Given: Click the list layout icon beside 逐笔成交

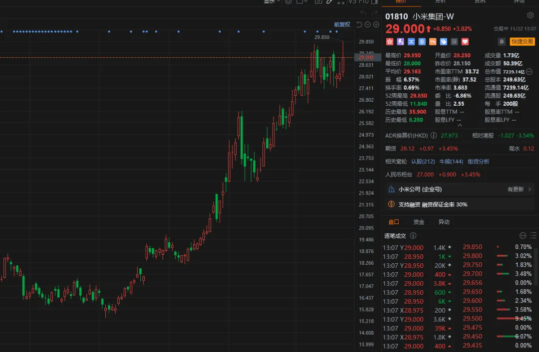Looking at the screenshot, I should point(533,236).
